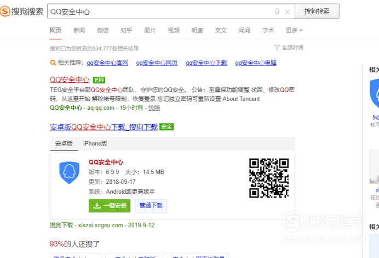The width and height of the screenshot is (379, 258).
Task: Switch to the iPhone版 download tab
Action: click(x=95, y=143)
